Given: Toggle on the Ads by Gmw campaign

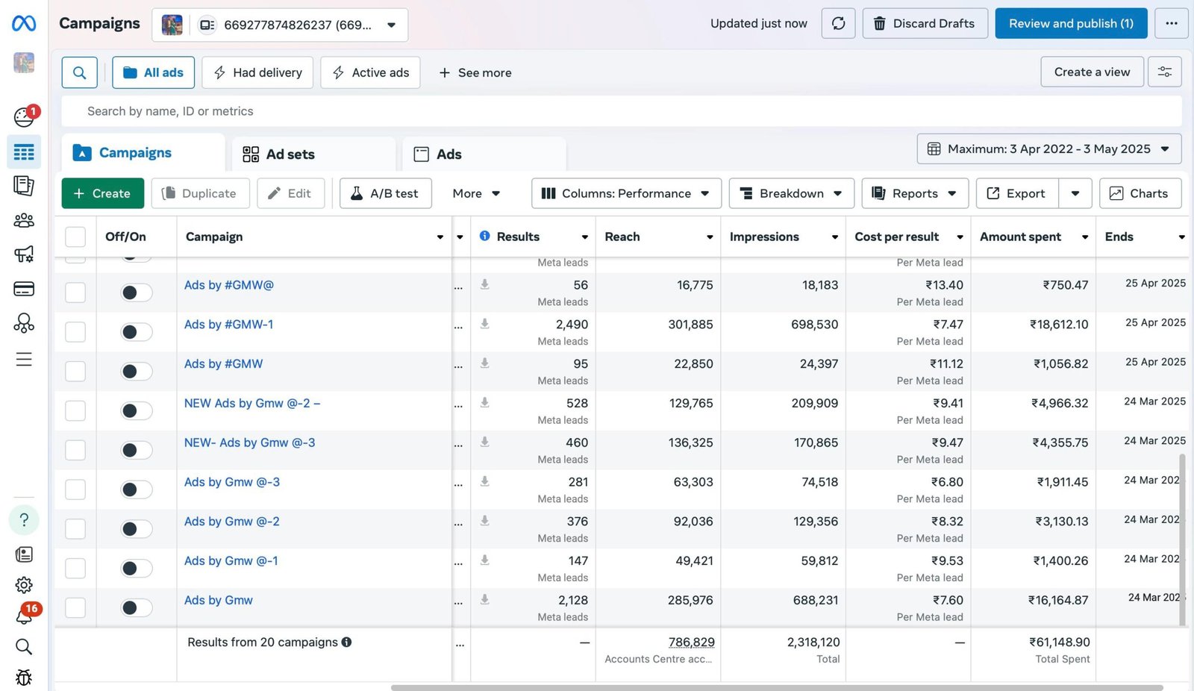Looking at the screenshot, I should coord(137,607).
